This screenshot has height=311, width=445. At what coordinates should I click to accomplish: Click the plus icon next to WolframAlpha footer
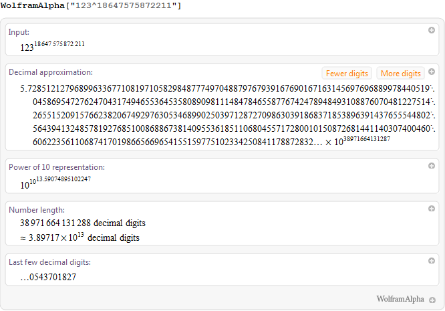click(x=432, y=300)
